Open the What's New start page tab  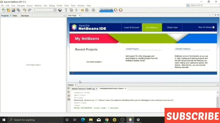click(172, 27)
